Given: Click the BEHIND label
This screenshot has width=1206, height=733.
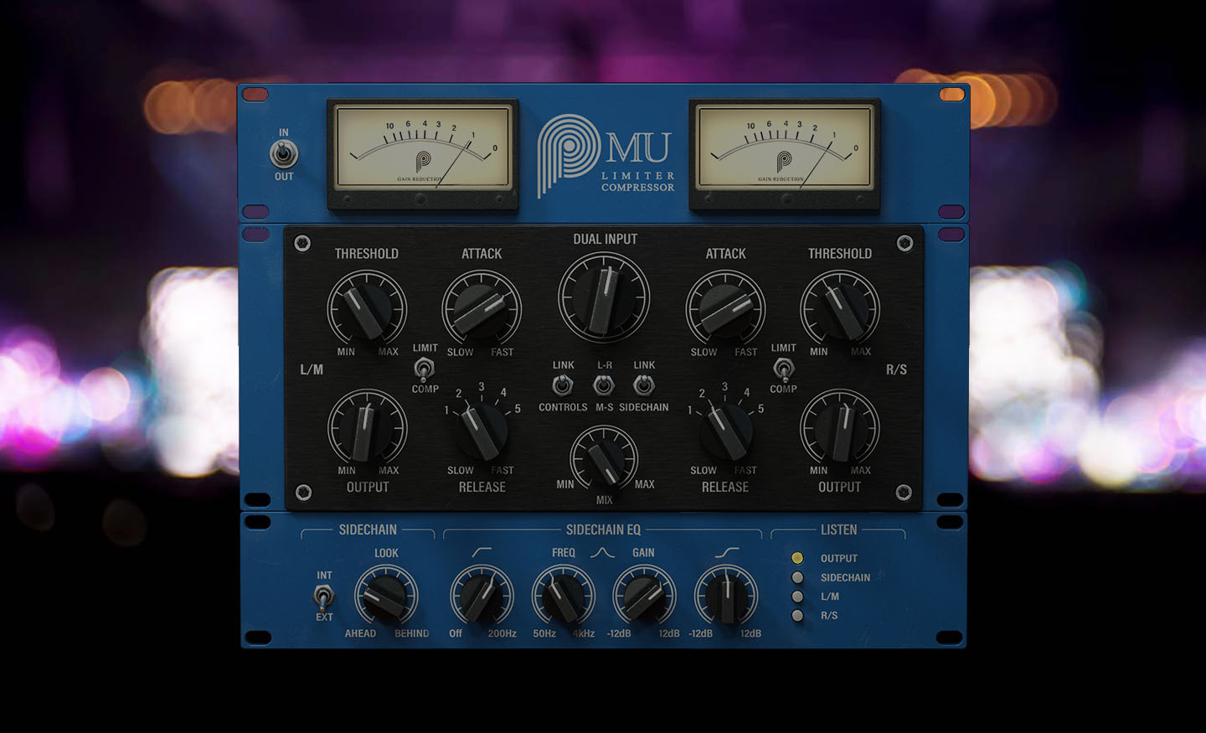Looking at the screenshot, I should click(x=411, y=633).
